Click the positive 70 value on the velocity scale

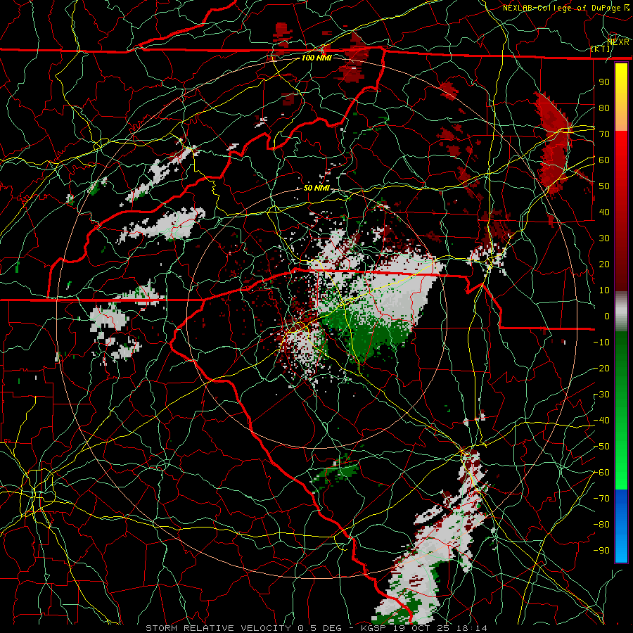tap(604, 134)
